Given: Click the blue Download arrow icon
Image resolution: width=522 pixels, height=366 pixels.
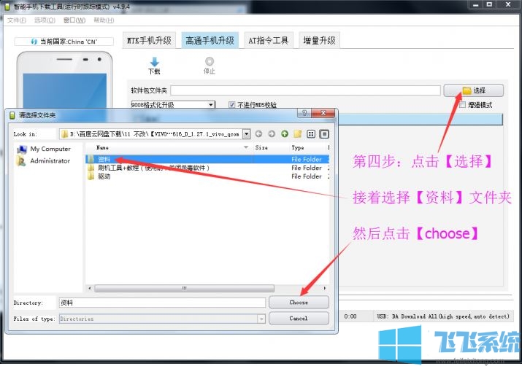Looking at the screenshot, I should click(x=155, y=61).
